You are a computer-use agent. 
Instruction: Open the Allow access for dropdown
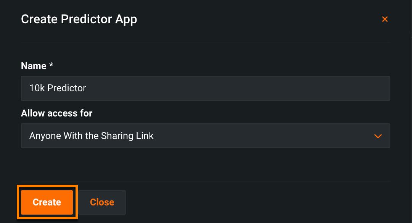click(205, 136)
